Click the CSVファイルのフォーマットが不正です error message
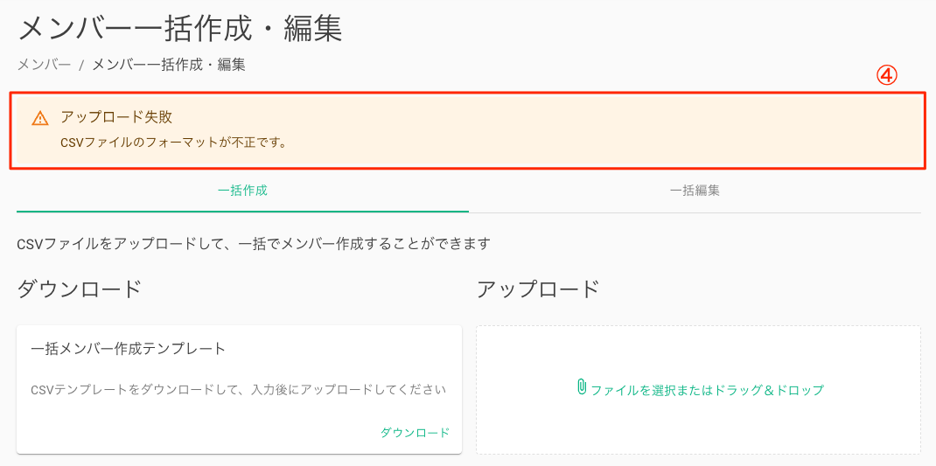Screen dimensions: 936x466 (172, 143)
